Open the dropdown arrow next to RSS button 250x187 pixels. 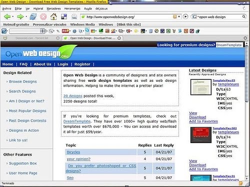[70, 31]
